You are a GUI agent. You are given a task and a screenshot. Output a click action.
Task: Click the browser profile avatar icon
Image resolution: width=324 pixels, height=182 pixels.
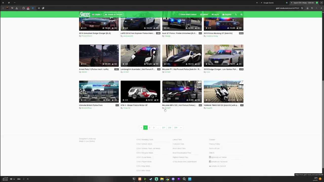[x=8, y=8]
